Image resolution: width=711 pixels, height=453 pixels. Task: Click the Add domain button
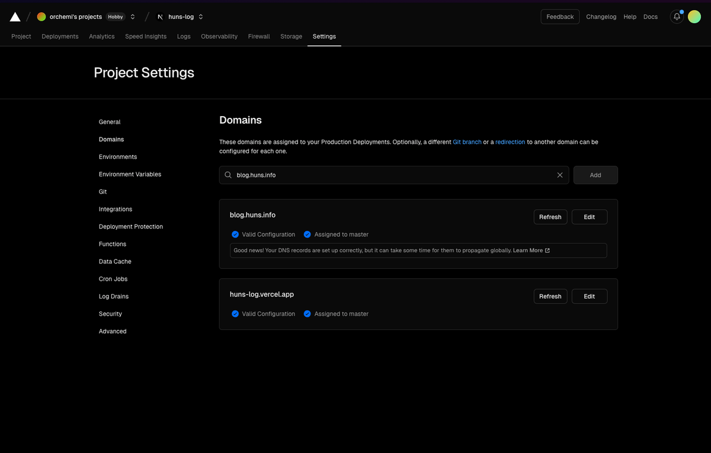click(x=595, y=175)
